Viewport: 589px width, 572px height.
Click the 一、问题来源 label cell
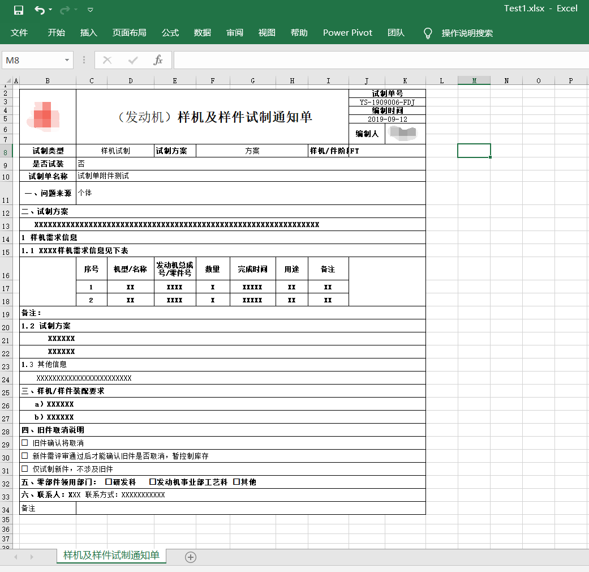click(x=48, y=193)
